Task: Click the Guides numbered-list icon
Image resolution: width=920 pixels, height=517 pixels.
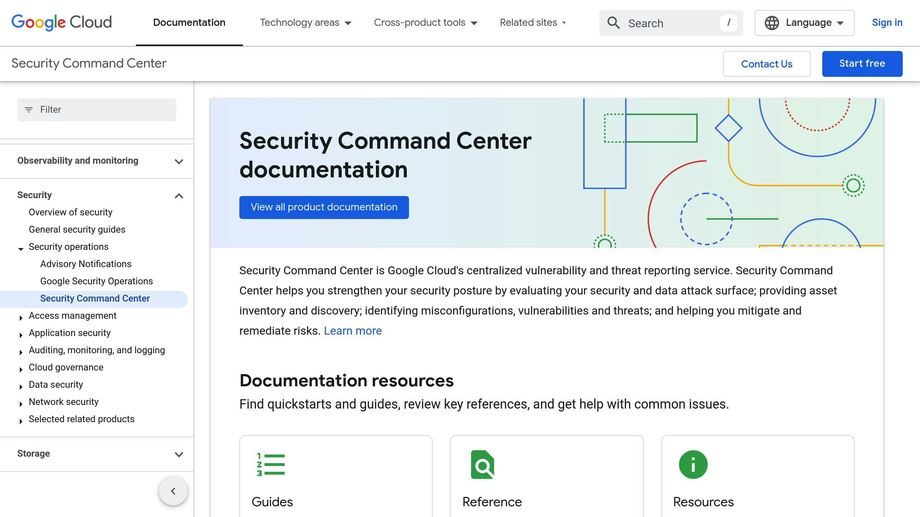Action: pyautogui.click(x=271, y=464)
